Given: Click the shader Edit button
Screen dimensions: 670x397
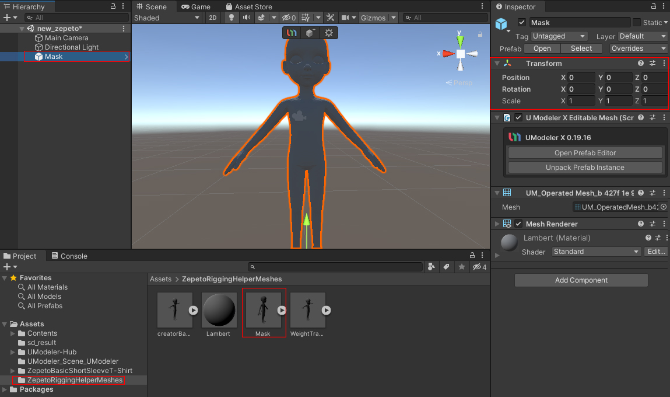Looking at the screenshot, I should (656, 252).
